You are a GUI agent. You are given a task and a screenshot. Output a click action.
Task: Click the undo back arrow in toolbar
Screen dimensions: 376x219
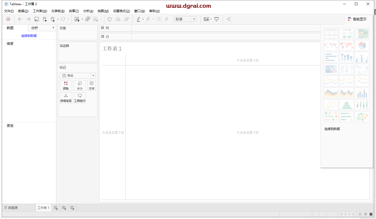tap(20, 19)
